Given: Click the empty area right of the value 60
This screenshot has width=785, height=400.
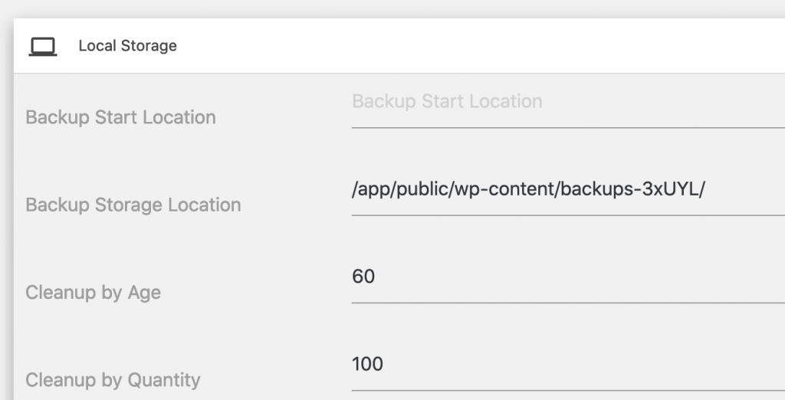Looking at the screenshot, I should (580, 277).
